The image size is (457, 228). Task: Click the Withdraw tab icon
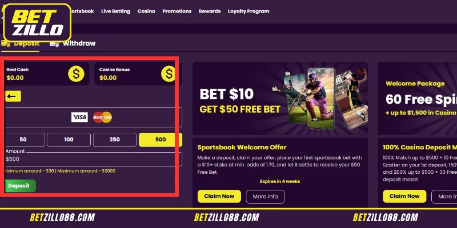click(x=54, y=44)
